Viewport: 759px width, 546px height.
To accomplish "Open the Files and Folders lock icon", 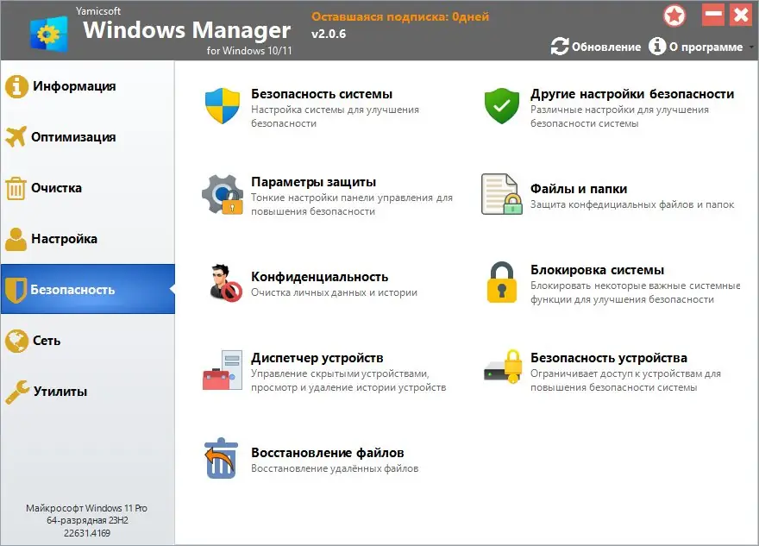I will pyautogui.click(x=501, y=195).
